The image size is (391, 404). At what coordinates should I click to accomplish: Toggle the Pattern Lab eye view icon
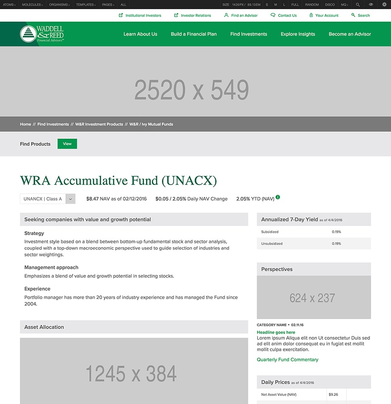pyautogui.click(x=371, y=4)
